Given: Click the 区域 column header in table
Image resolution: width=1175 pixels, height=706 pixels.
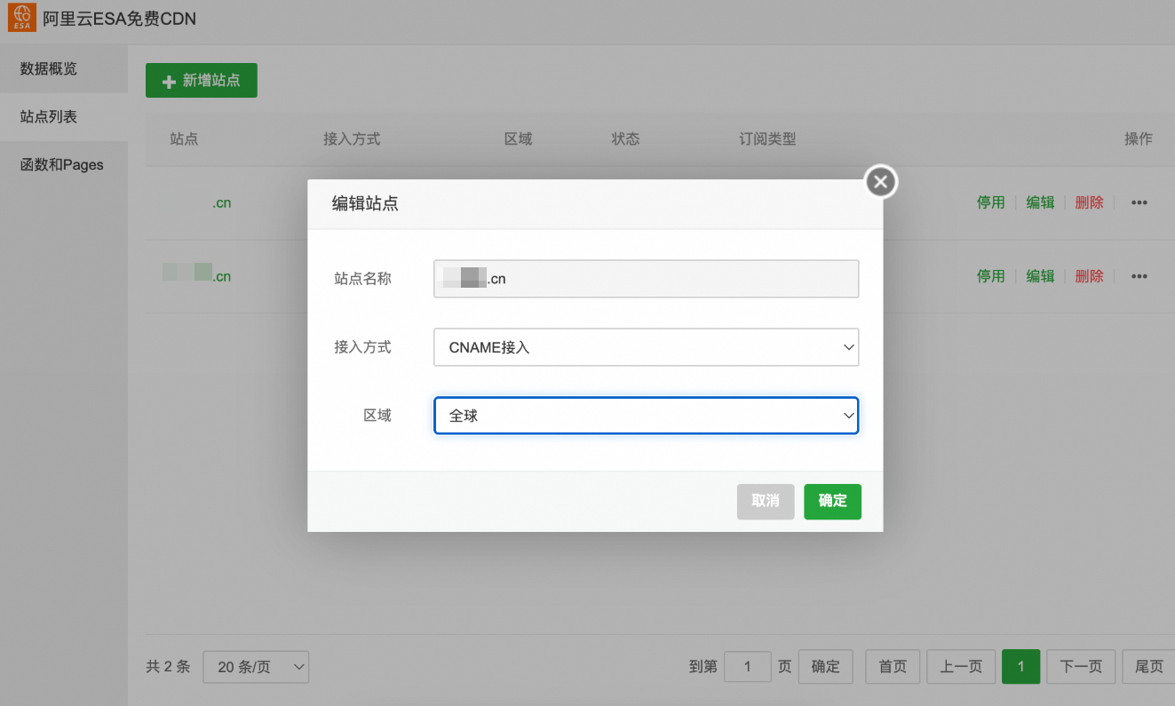Looking at the screenshot, I should (x=518, y=139).
